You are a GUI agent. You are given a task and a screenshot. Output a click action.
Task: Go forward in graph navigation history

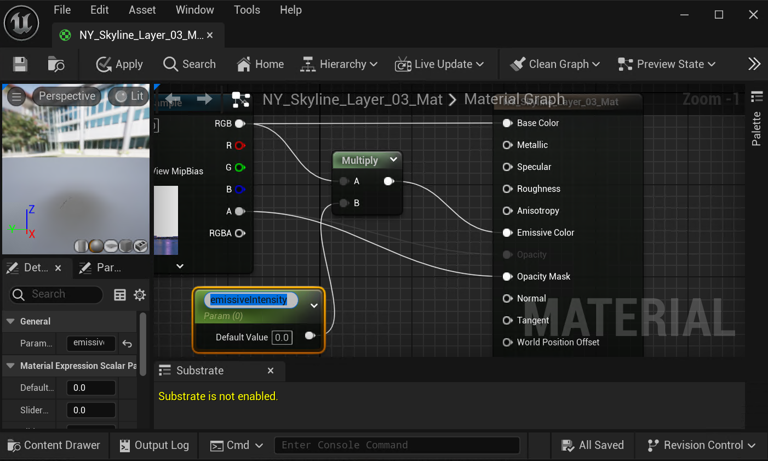pyautogui.click(x=204, y=99)
